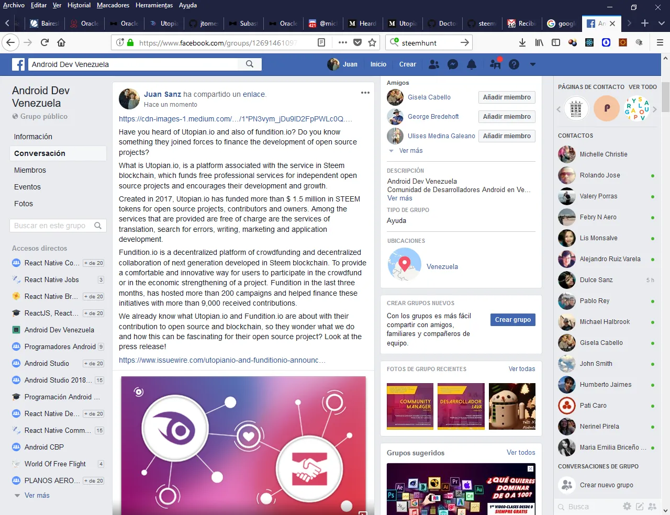Save page to Pocket icon
The width and height of the screenshot is (670, 515).
tap(358, 42)
